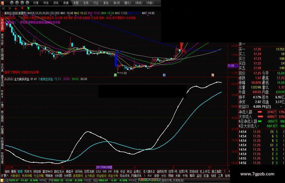Image resolution: width=285 pixels, height=183 pixels.
Task: Click the 盯盘 button in bottom toolbar
Action: coord(206,176)
